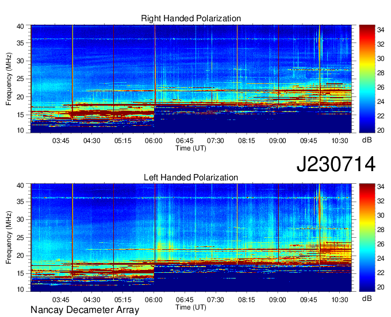The width and height of the screenshot is (391, 317).
Task: Click the 15 MHz tick of Left Handed plot
Action: tap(20, 273)
